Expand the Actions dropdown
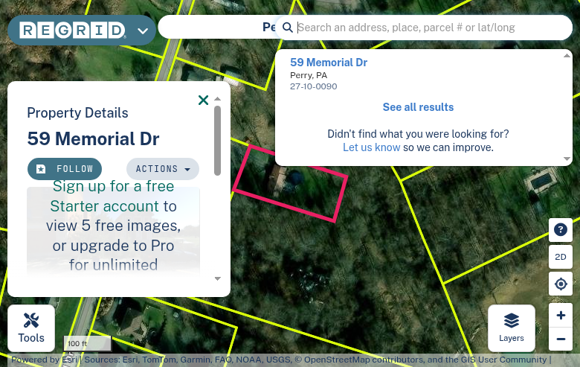 click(x=162, y=169)
